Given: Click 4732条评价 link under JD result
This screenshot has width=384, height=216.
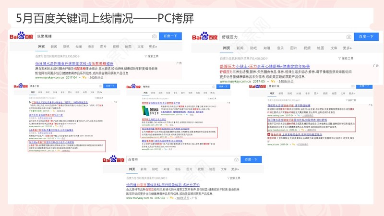Looking at the screenshot, I should pos(303,144).
